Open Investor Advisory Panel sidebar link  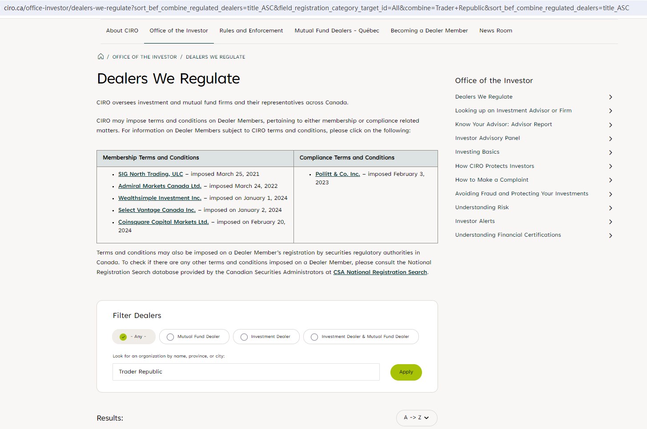[x=487, y=138]
